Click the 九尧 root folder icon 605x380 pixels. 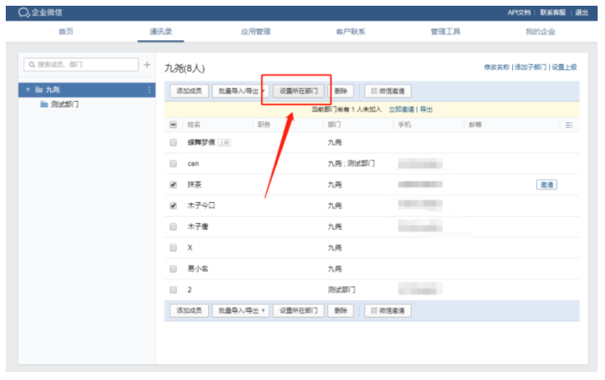click(39, 89)
